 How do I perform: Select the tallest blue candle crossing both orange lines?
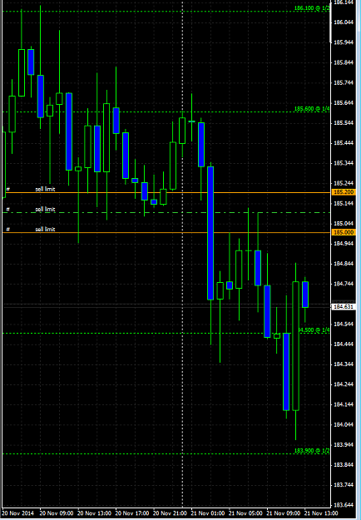pyautogui.click(x=210, y=233)
